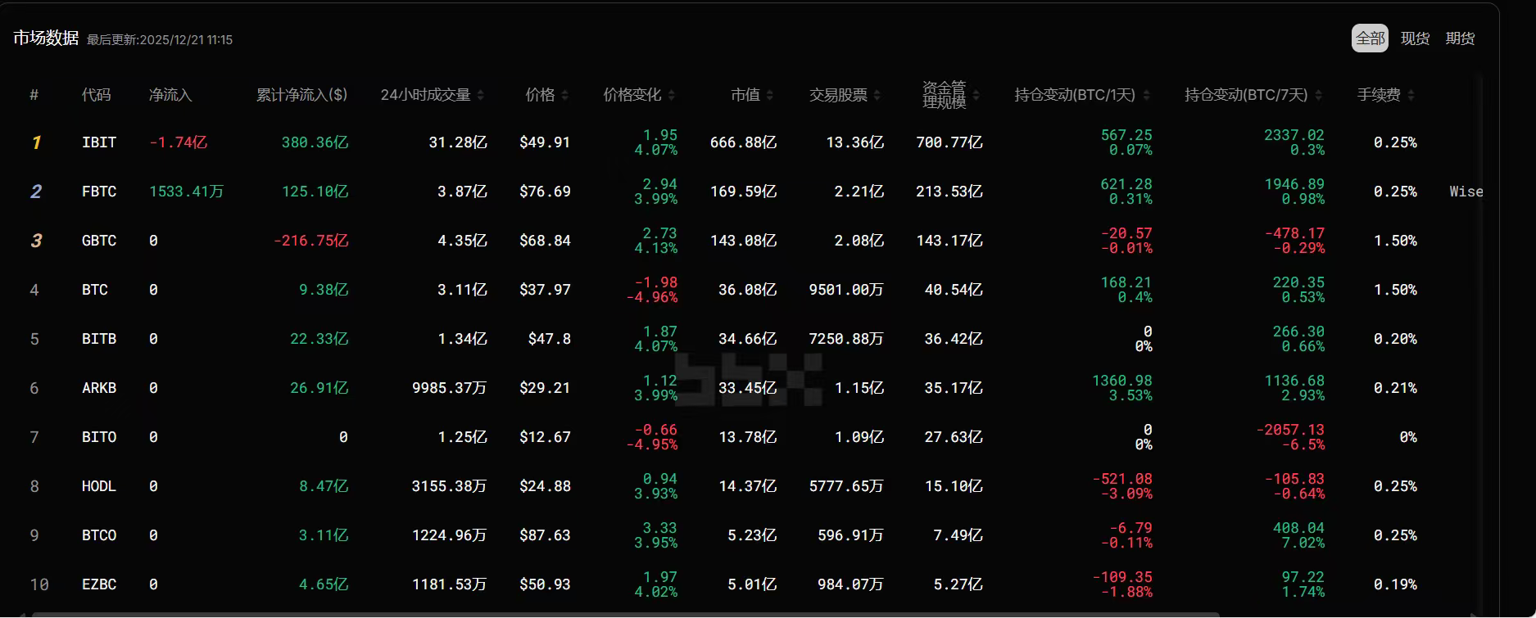1536x618 pixels.
Task: Click the 净流入 column header
Action: pyautogui.click(x=170, y=95)
